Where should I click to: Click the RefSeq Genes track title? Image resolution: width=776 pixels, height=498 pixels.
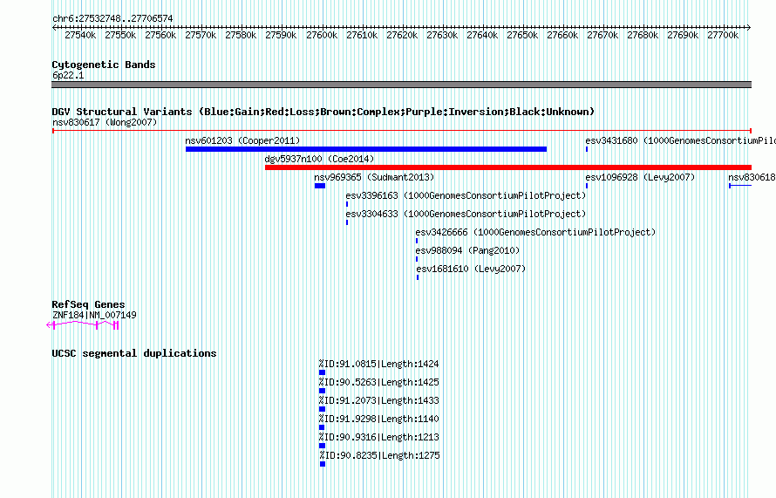point(88,304)
